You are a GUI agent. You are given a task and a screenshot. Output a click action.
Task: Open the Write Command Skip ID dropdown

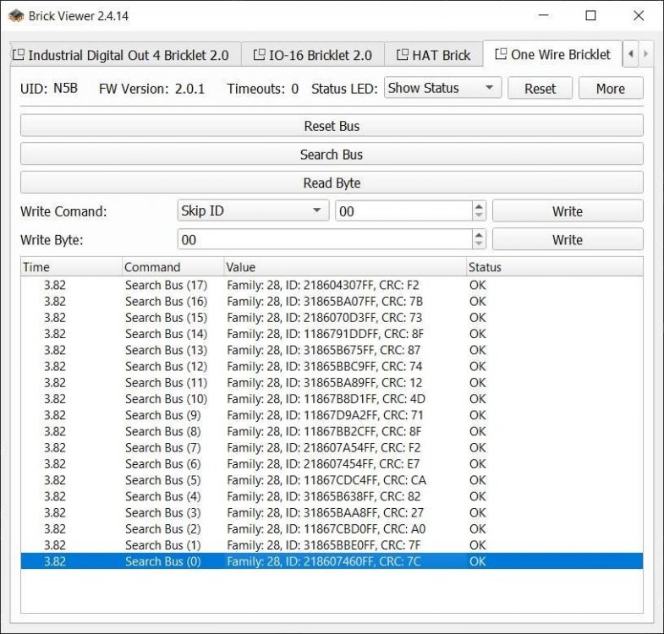coord(253,210)
